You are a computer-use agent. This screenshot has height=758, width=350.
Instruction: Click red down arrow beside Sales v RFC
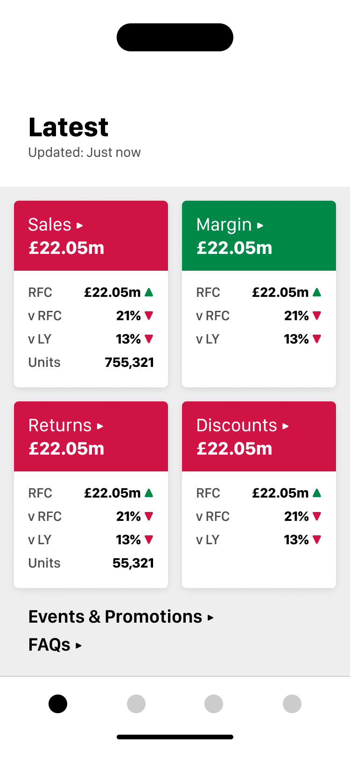149,316
